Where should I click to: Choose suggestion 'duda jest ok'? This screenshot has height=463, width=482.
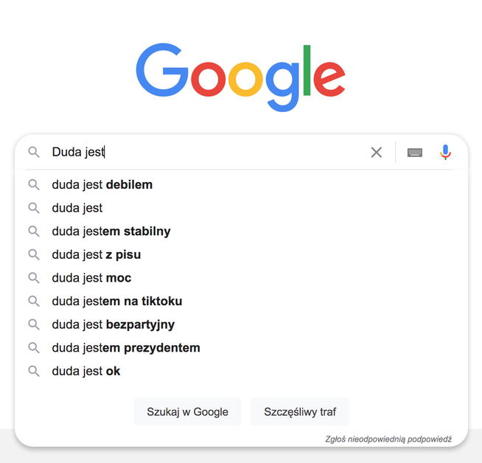point(85,372)
